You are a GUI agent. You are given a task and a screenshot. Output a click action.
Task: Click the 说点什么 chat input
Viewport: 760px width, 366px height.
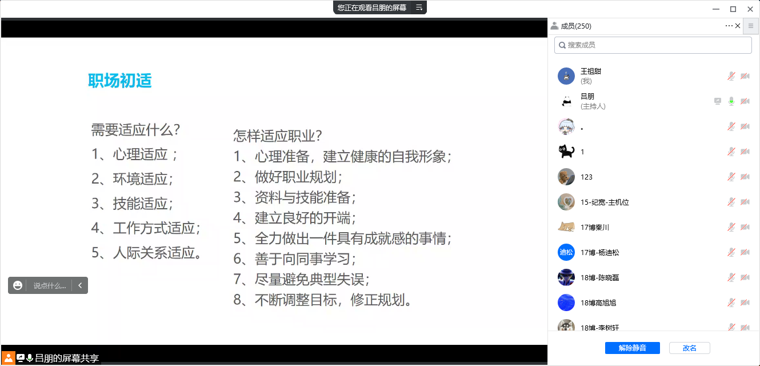point(49,285)
